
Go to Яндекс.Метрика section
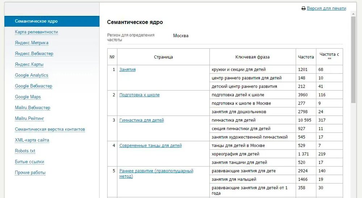[x=31, y=43]
